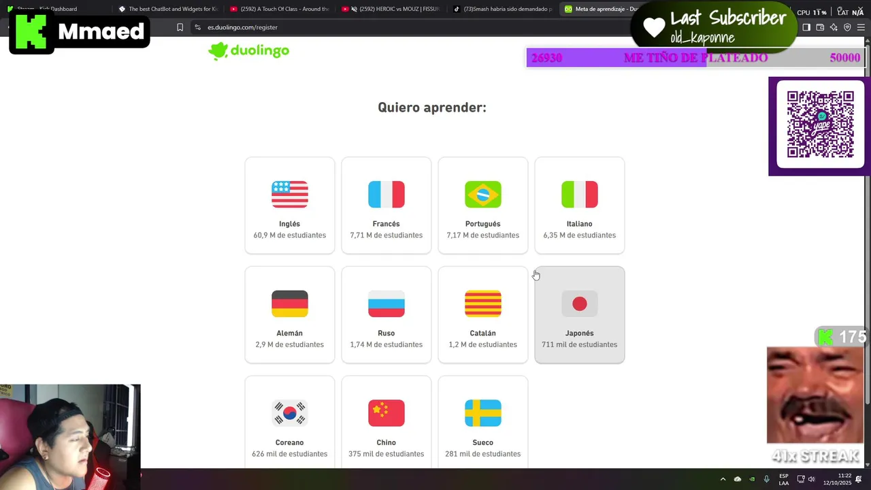
Task: Open the browser wallet icon
Action: coord(820,27)
